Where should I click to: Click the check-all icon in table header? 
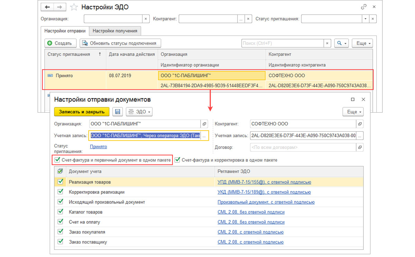coord(60,171)
